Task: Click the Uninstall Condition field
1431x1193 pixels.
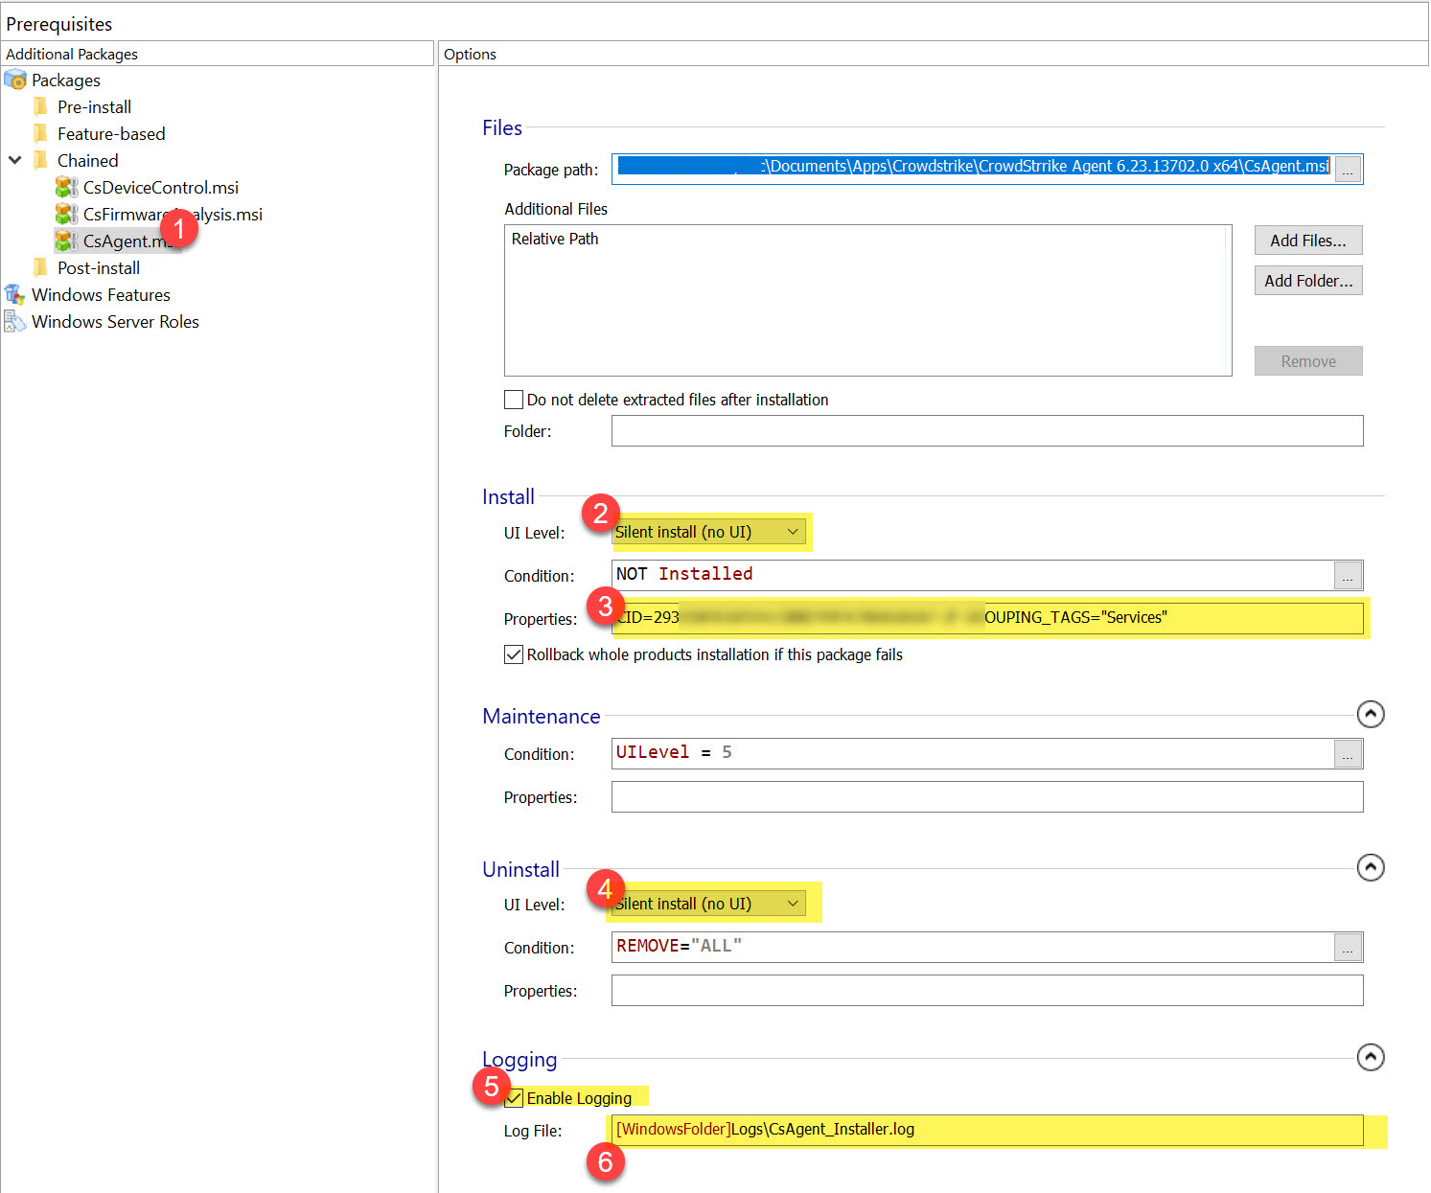Action: point(973,947)
